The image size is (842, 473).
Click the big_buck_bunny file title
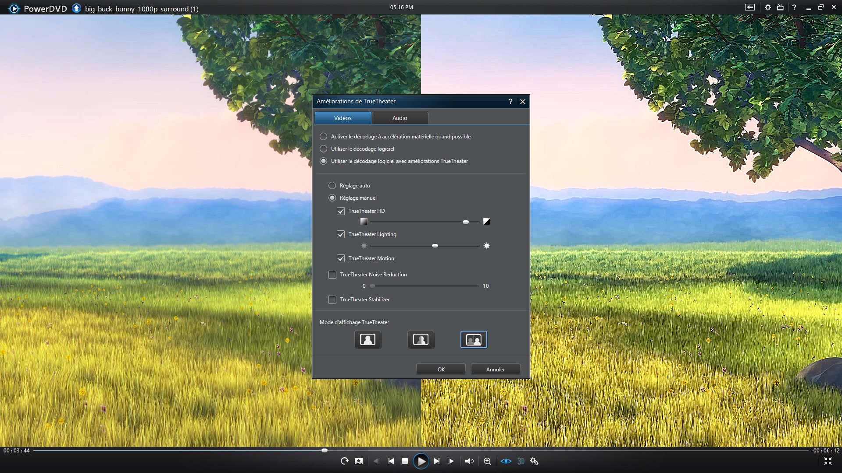tap(142, 9)
